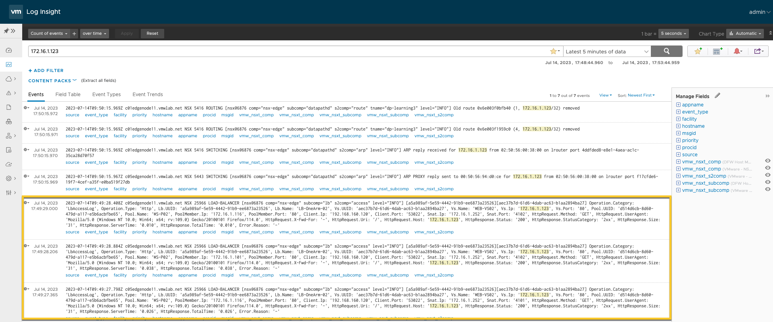Open the Newest First sort dropdown
This screenshot has height=322, width=773.
pos(641,95)
